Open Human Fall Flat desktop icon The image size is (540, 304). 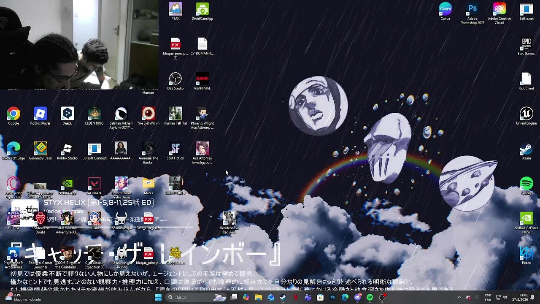(x=175, y=116)
